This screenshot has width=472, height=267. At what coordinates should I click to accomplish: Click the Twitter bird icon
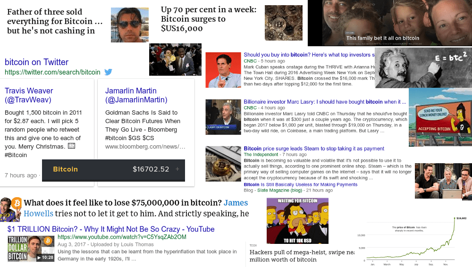(x=109, y=72)
